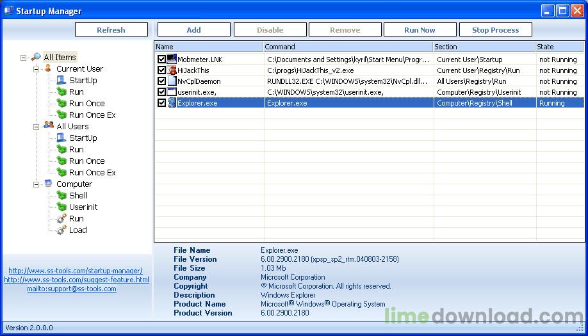Uncheck the Mobmeter.LNK startup checkbox

pos(161,60)
